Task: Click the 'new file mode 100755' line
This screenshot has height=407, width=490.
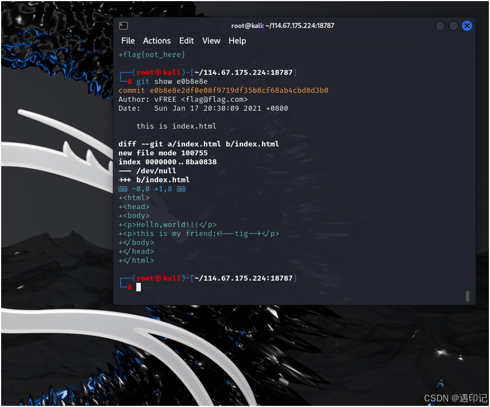Action: pyautogui.click(x=163, y=153)
